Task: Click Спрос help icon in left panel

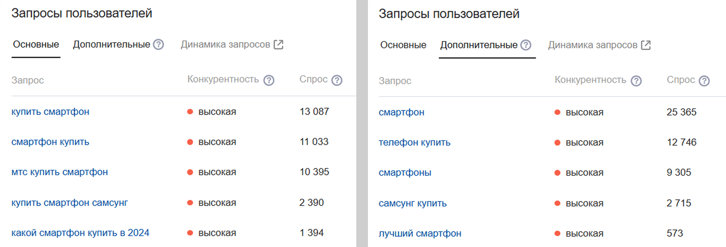Action: (337, 80)
